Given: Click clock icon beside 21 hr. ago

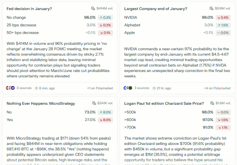Looking at the screenshot, I should [x=154, y=88].
